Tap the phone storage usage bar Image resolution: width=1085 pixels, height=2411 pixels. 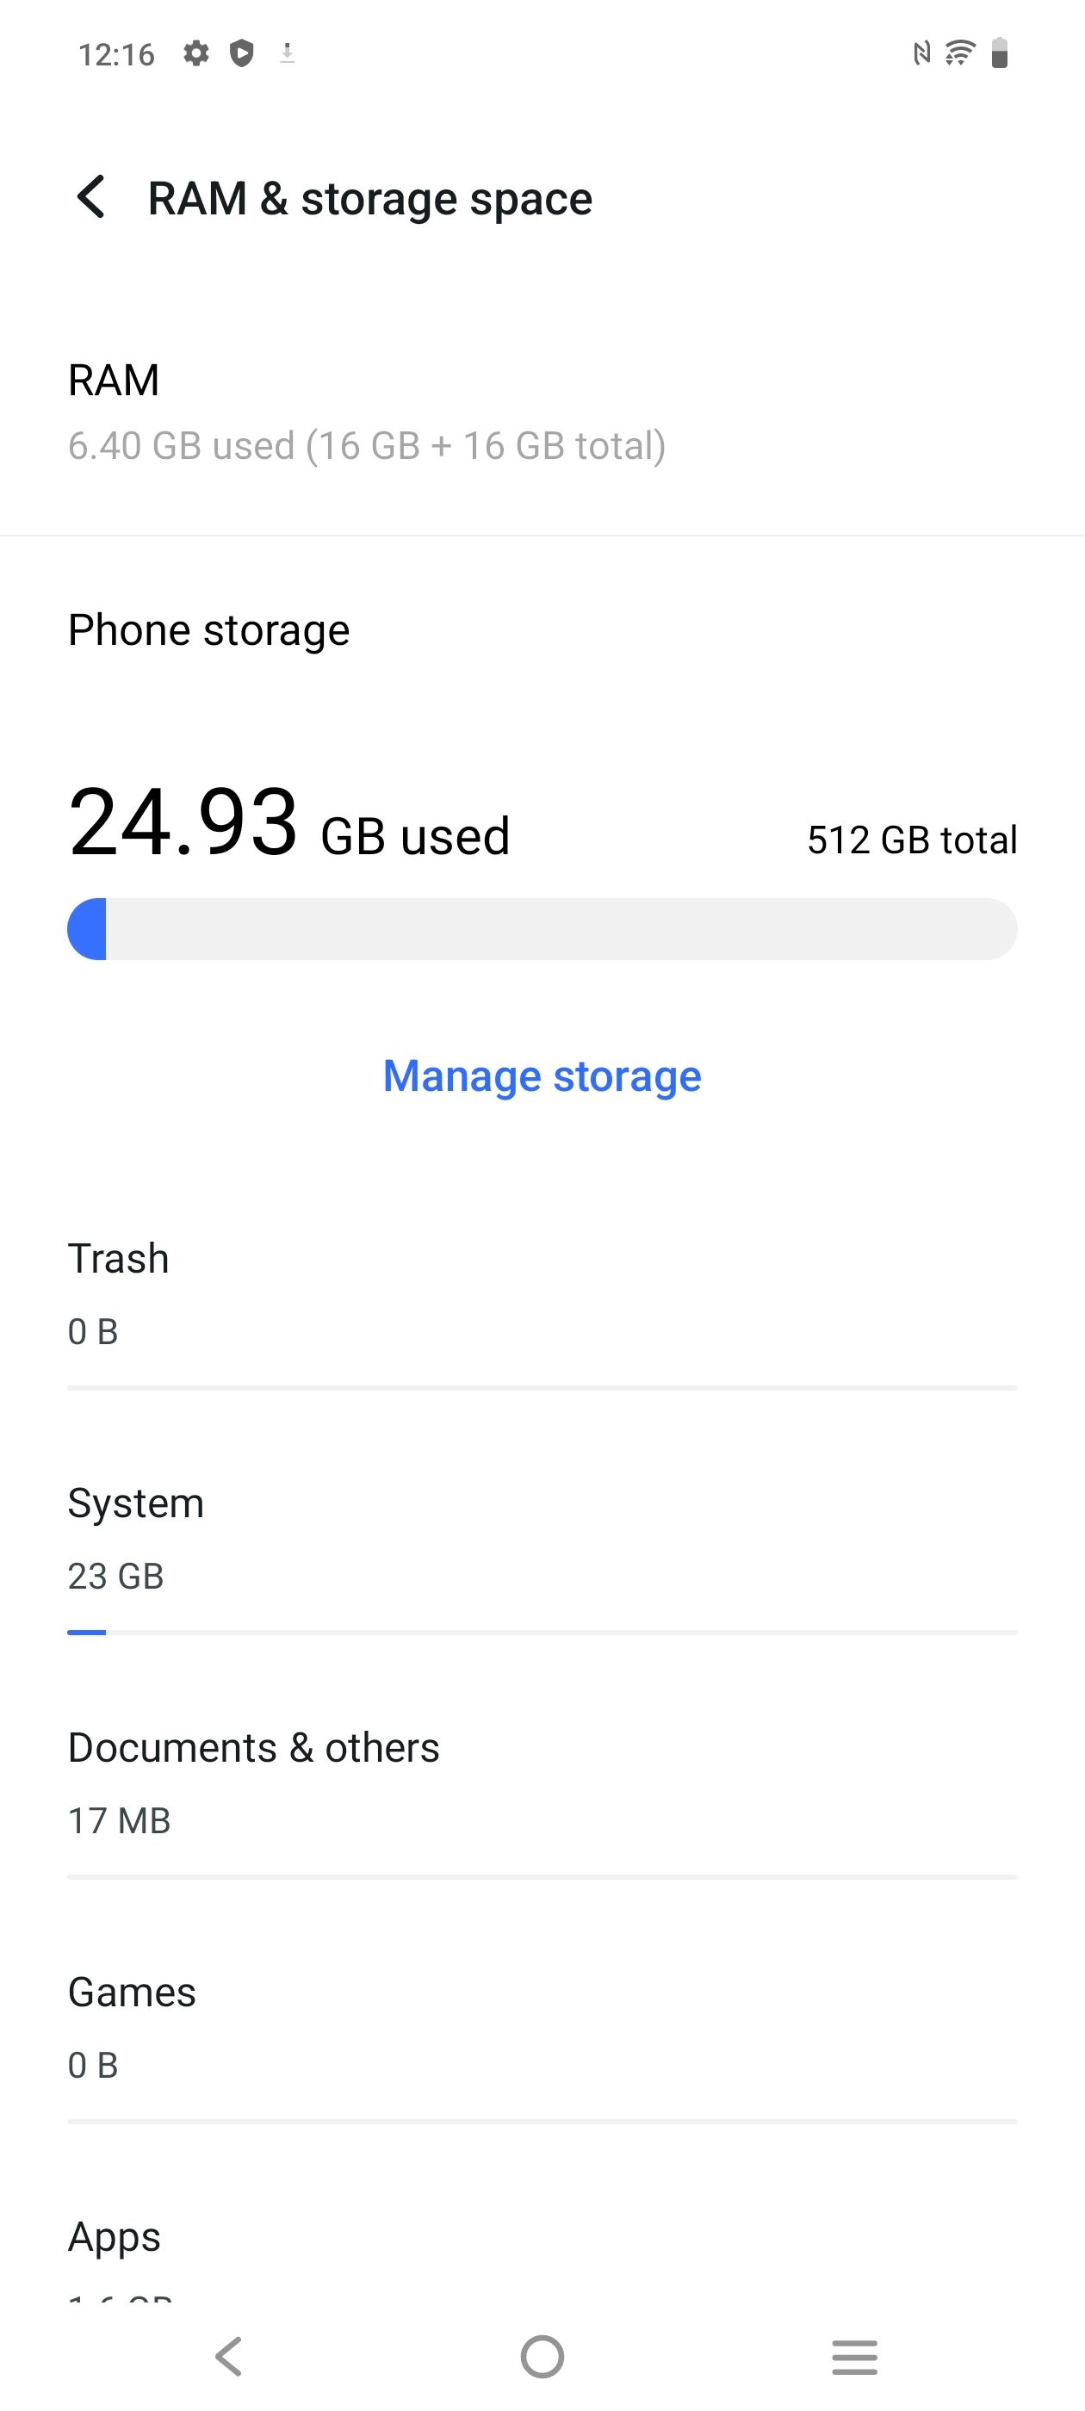tap(542, 928)
